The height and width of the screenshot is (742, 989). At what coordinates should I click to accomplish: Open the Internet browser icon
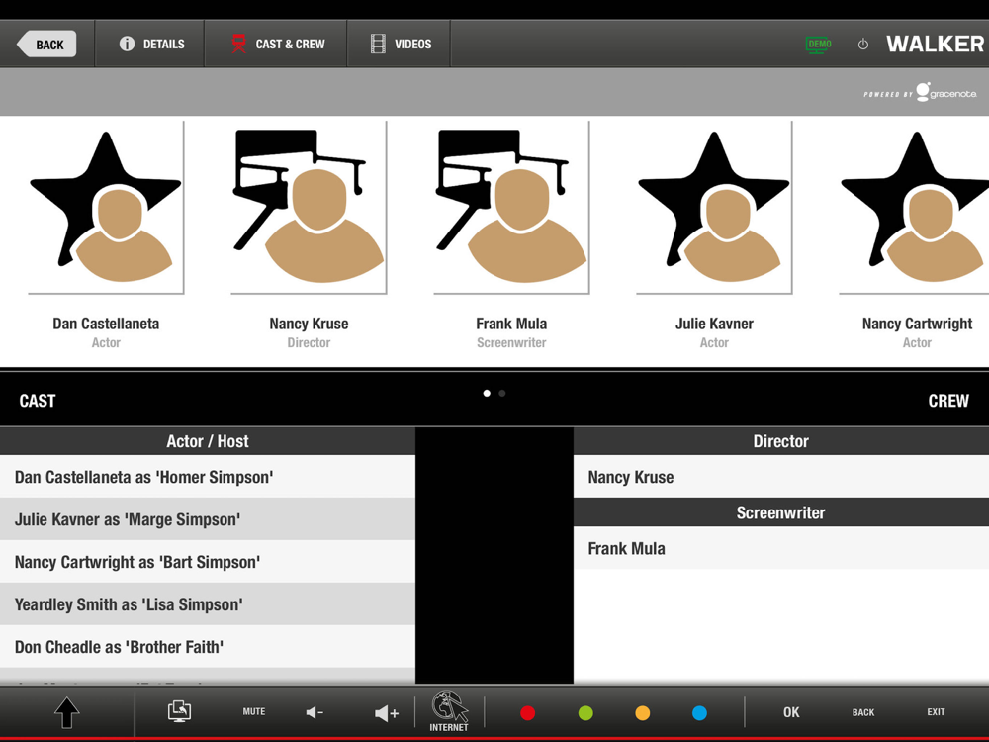point(449,711)
